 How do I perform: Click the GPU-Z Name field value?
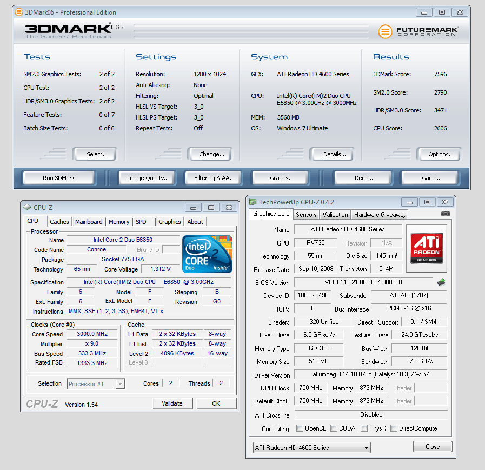348,229
